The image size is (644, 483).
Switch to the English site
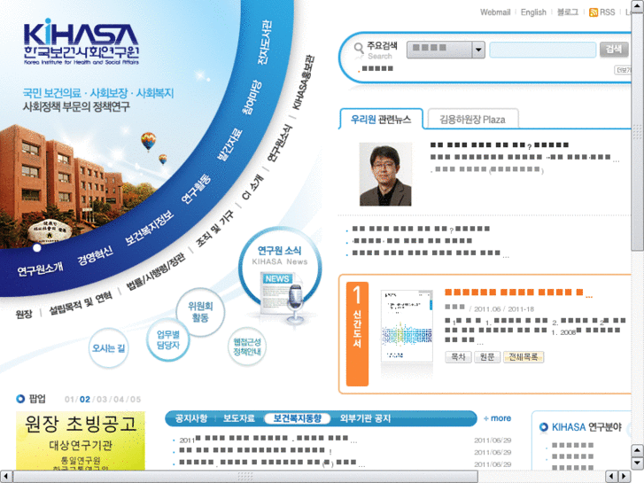pos(533,12)
